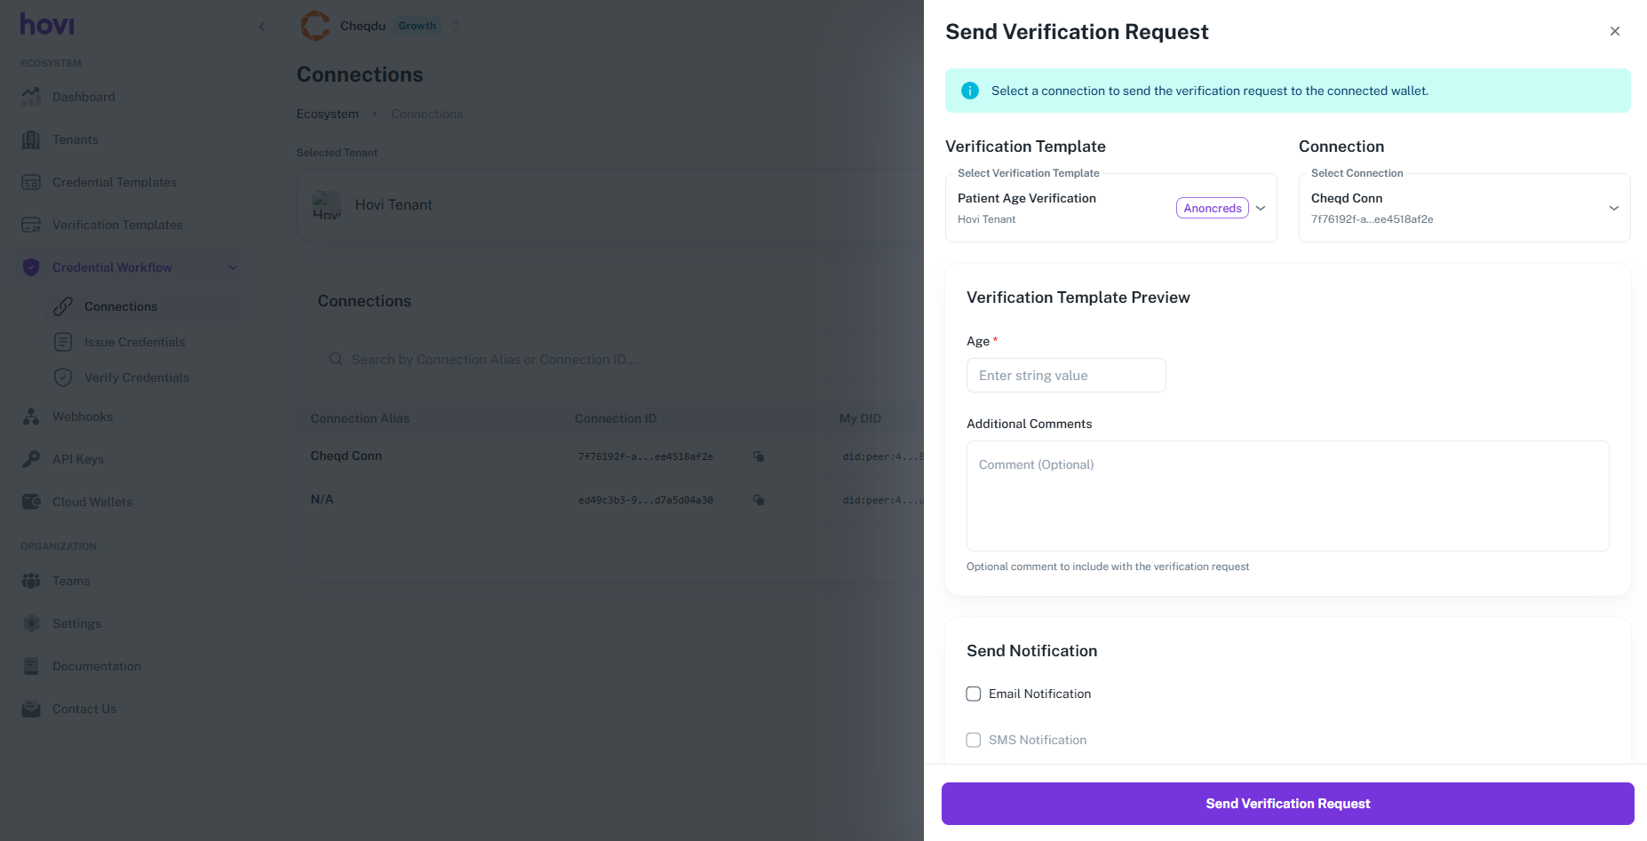Click the Dashboard chart icon in sidebar
The height and width of the screenshot is (841, 1647).
[x=31, y=97]
